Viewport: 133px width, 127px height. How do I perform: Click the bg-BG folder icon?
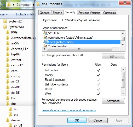tap(8, 54)
